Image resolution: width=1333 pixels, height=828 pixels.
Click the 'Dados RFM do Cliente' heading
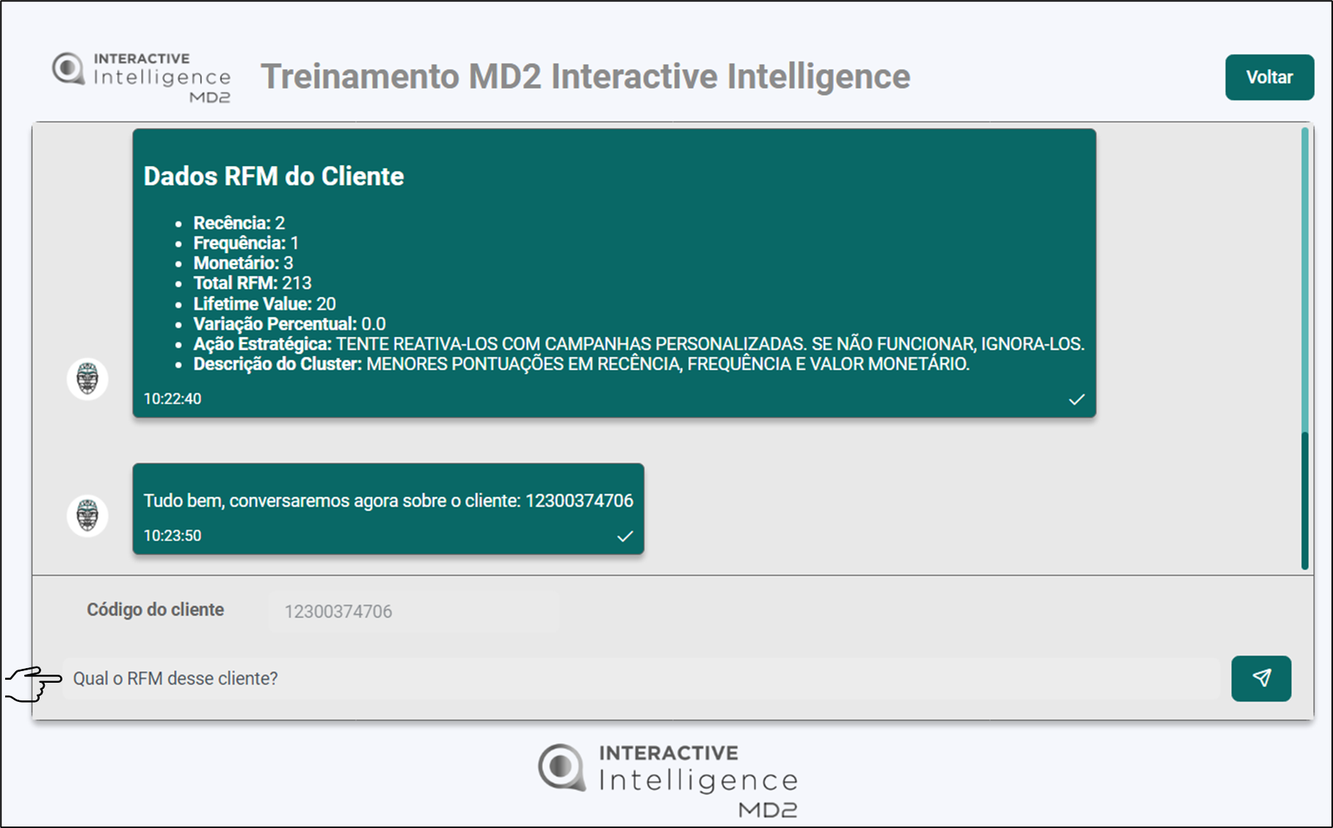click(x=273, y=176)
